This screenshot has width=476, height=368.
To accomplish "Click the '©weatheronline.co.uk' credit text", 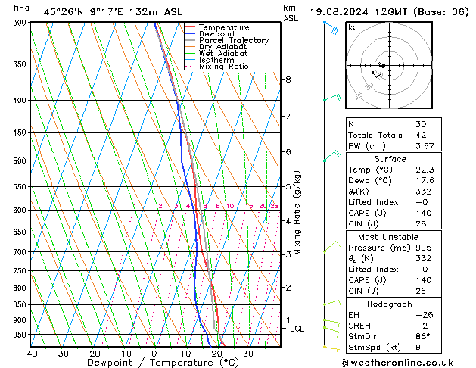I will click(x=397, y=363).
